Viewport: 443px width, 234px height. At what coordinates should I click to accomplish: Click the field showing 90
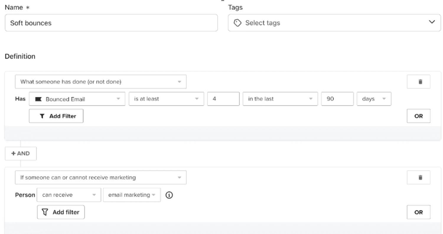coord(337,99)
